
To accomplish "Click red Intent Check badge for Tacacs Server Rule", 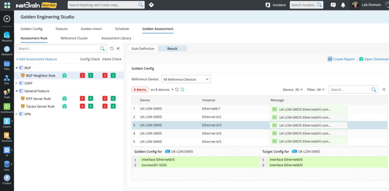I will [105, 106].
